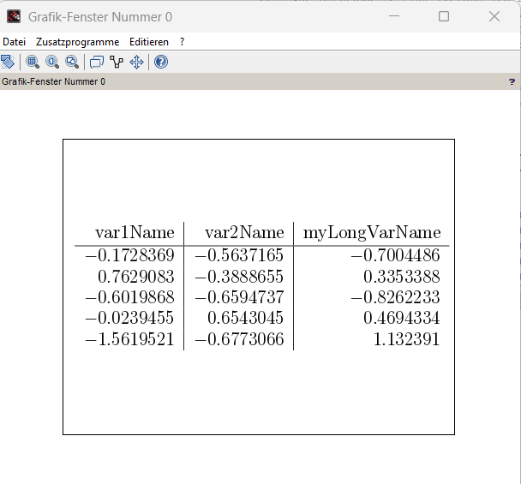Click the value −0.8262233
The image size is (521, 484).
pyautogui.click(x=395, y=297)
